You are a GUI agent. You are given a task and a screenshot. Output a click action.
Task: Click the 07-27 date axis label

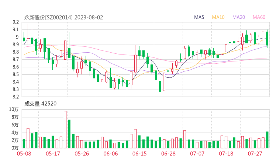point(255,154)
